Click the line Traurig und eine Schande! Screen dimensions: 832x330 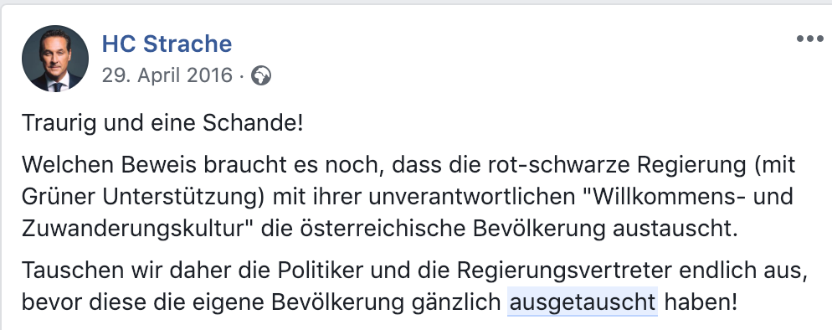point(162,123)
